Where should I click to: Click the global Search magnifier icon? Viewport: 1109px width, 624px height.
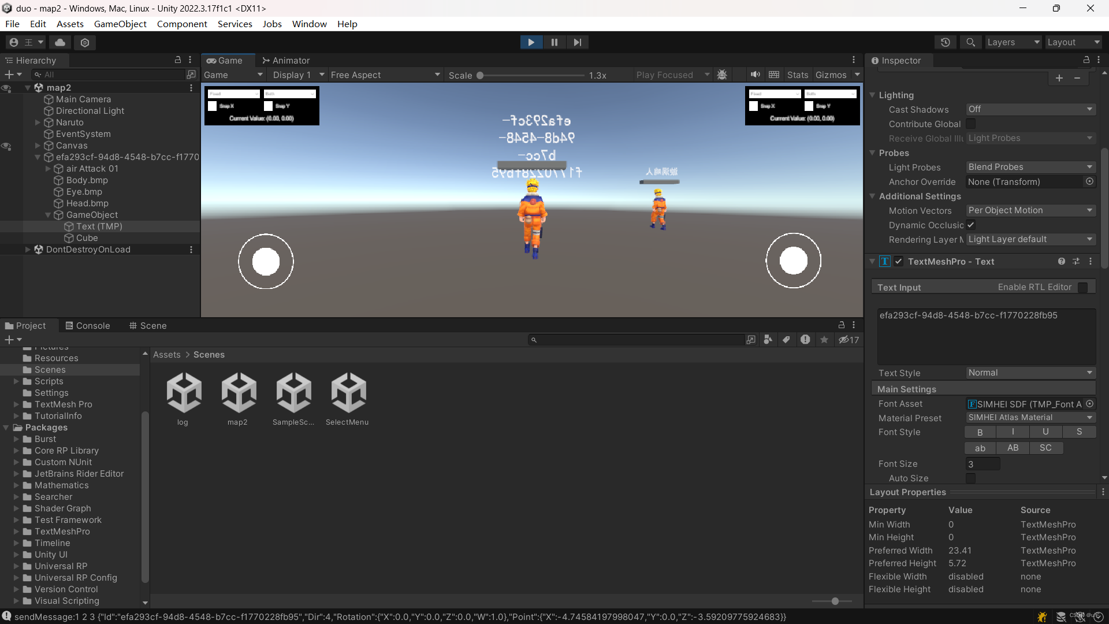point(970,42)
